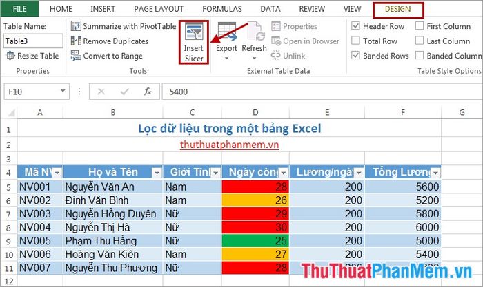Image resolution: width=483 pixels, height=287 pixels.
Task: Open the Mã NV column filter dropdown
Action: pyautogui.click(x=57, y=173)
